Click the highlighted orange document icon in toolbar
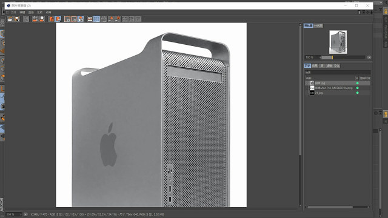This screenshot has height=218, width=388. point(58,19)
